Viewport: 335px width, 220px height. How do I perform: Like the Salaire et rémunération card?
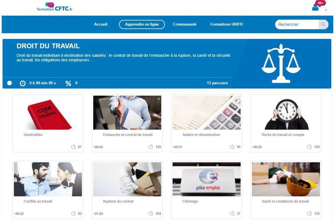click(x=232, y=147)
